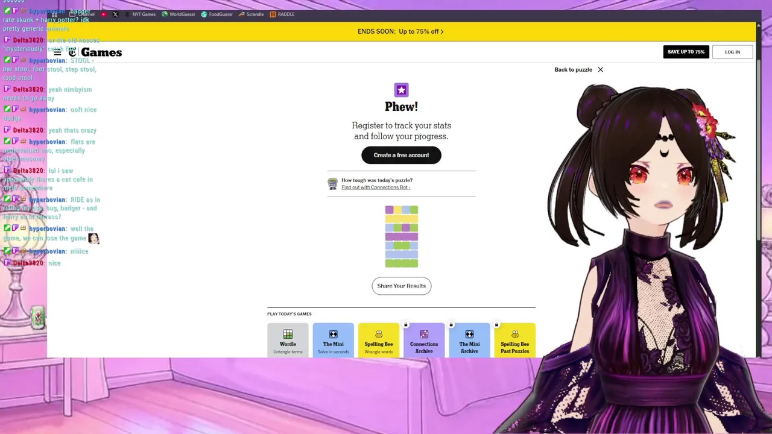This screenshot has height=434, width=772.
Task: Open the FoodGuessr bookmark
Action: [217, 14]
